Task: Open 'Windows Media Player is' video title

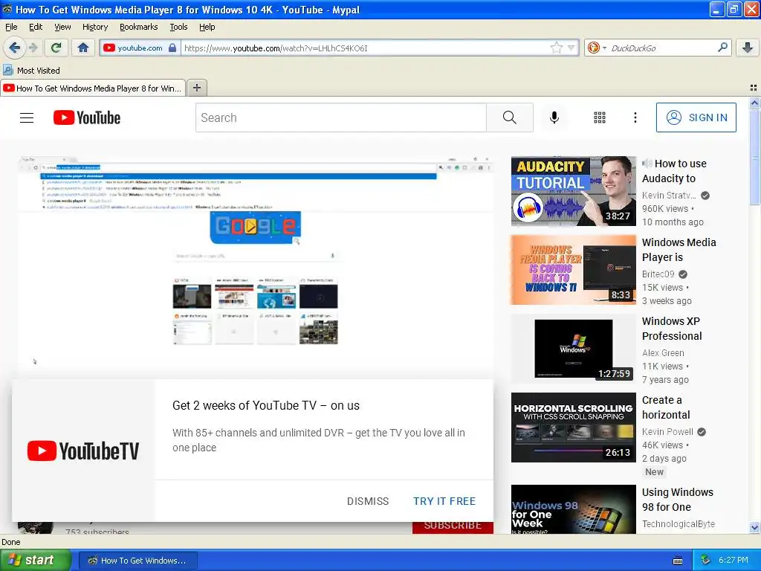Action: point(679,250)
